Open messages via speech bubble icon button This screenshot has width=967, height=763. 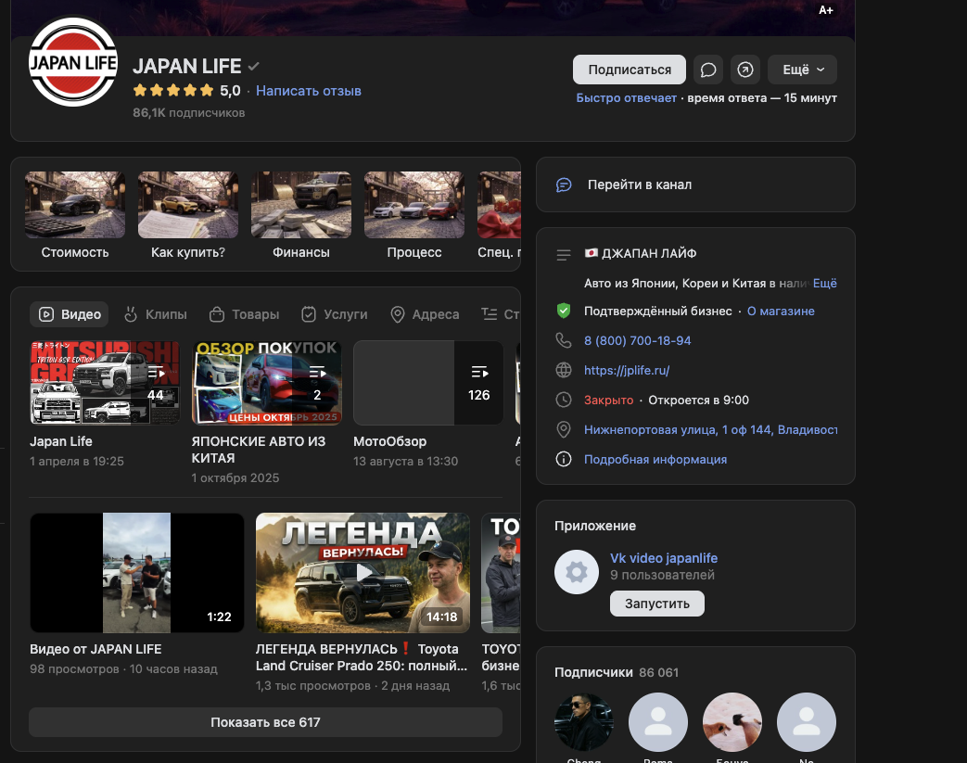pos(708,70)
